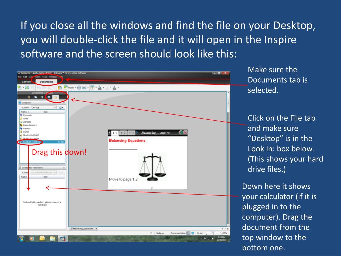The width and height of the screenshot is (341, 256).
Task: Open the Tools menu
Action: point(45,77)
